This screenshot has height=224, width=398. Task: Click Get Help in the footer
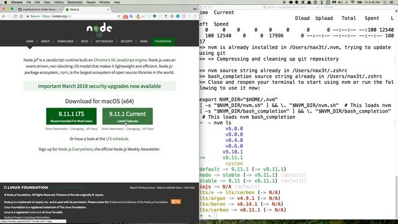190,188
